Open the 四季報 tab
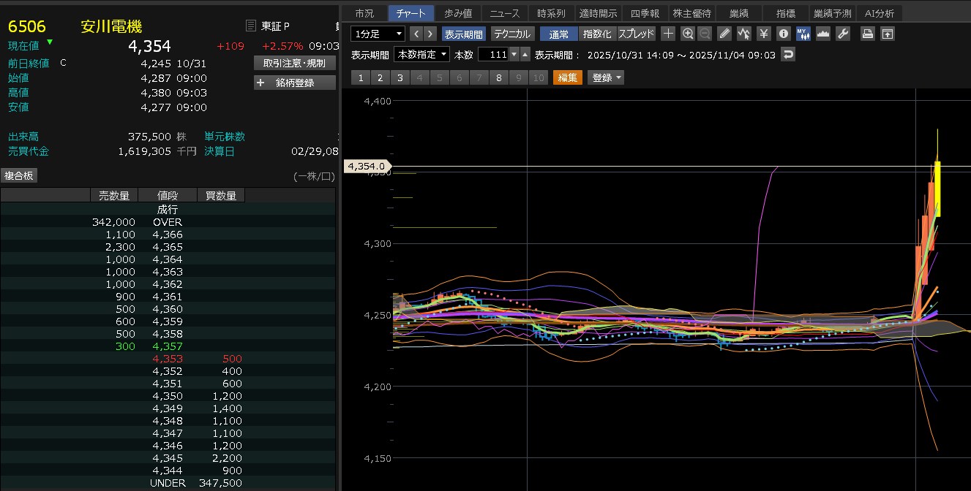The image size is (971, 491). pyautogui.click(x=644, y=13)
